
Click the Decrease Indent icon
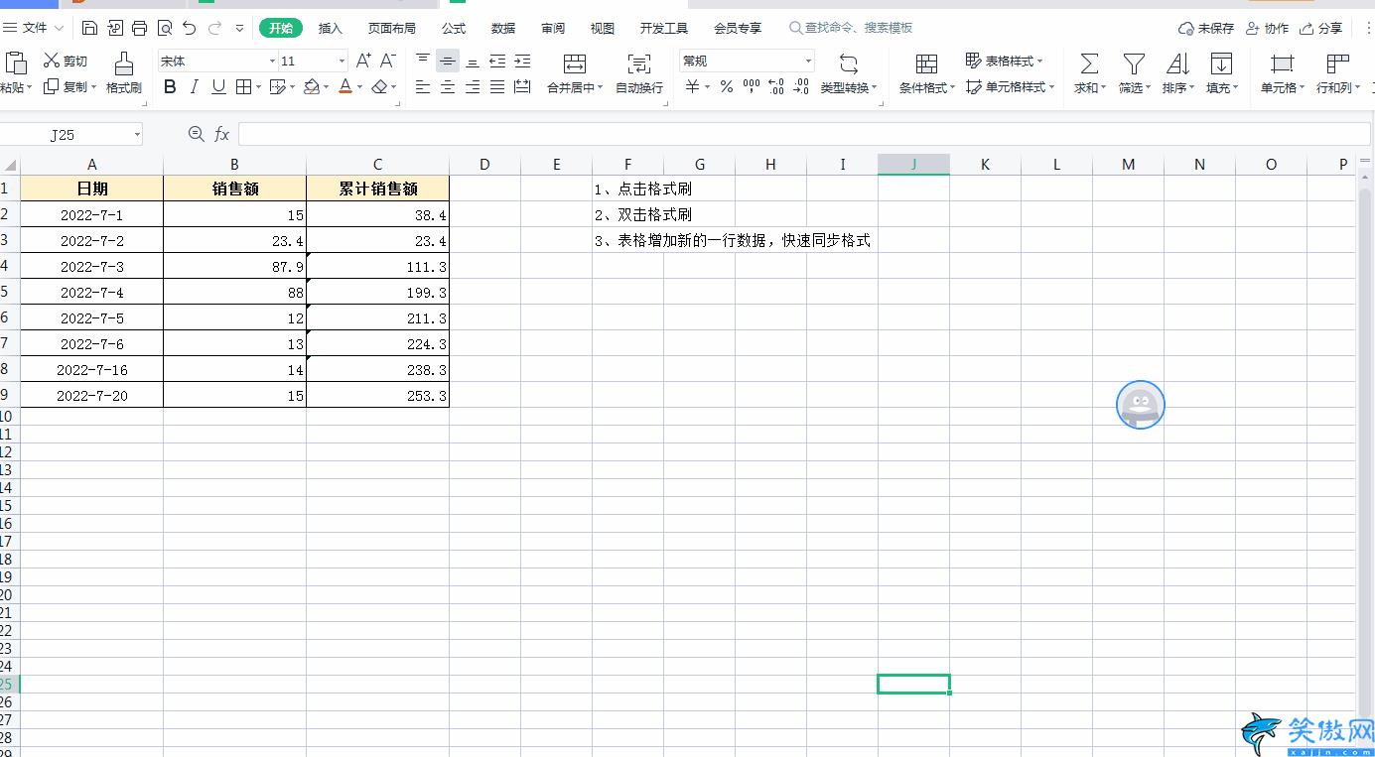pyautogui.click(x=497, y=62)
